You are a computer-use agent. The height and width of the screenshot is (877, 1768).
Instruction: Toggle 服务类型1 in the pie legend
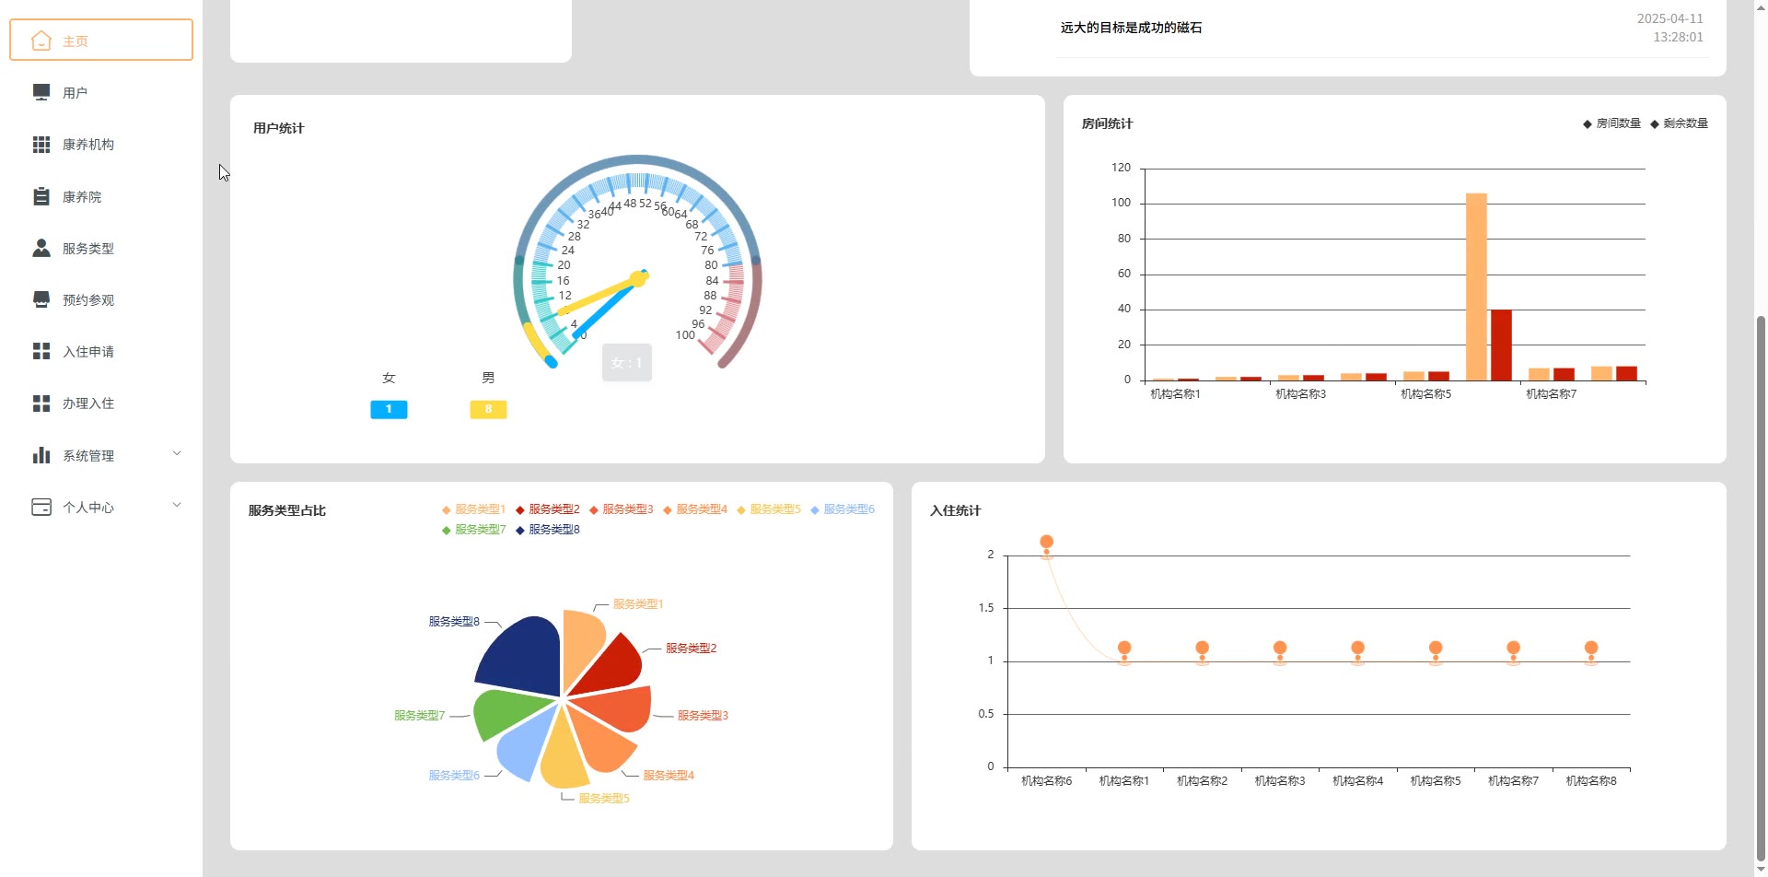coord(473,509)
